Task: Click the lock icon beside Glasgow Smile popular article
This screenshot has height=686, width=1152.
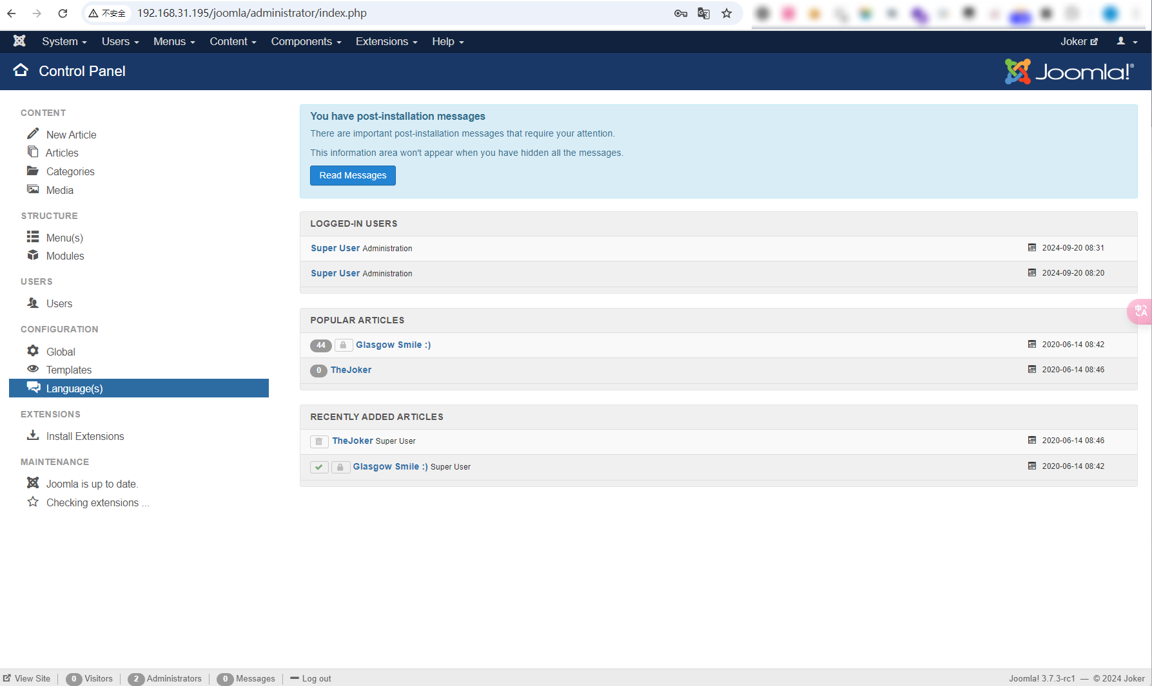Action: [344, 345]
